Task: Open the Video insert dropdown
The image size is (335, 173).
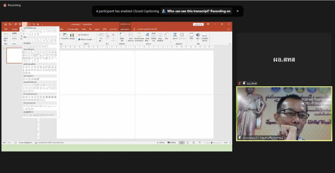Action: (x=192, y=37)
